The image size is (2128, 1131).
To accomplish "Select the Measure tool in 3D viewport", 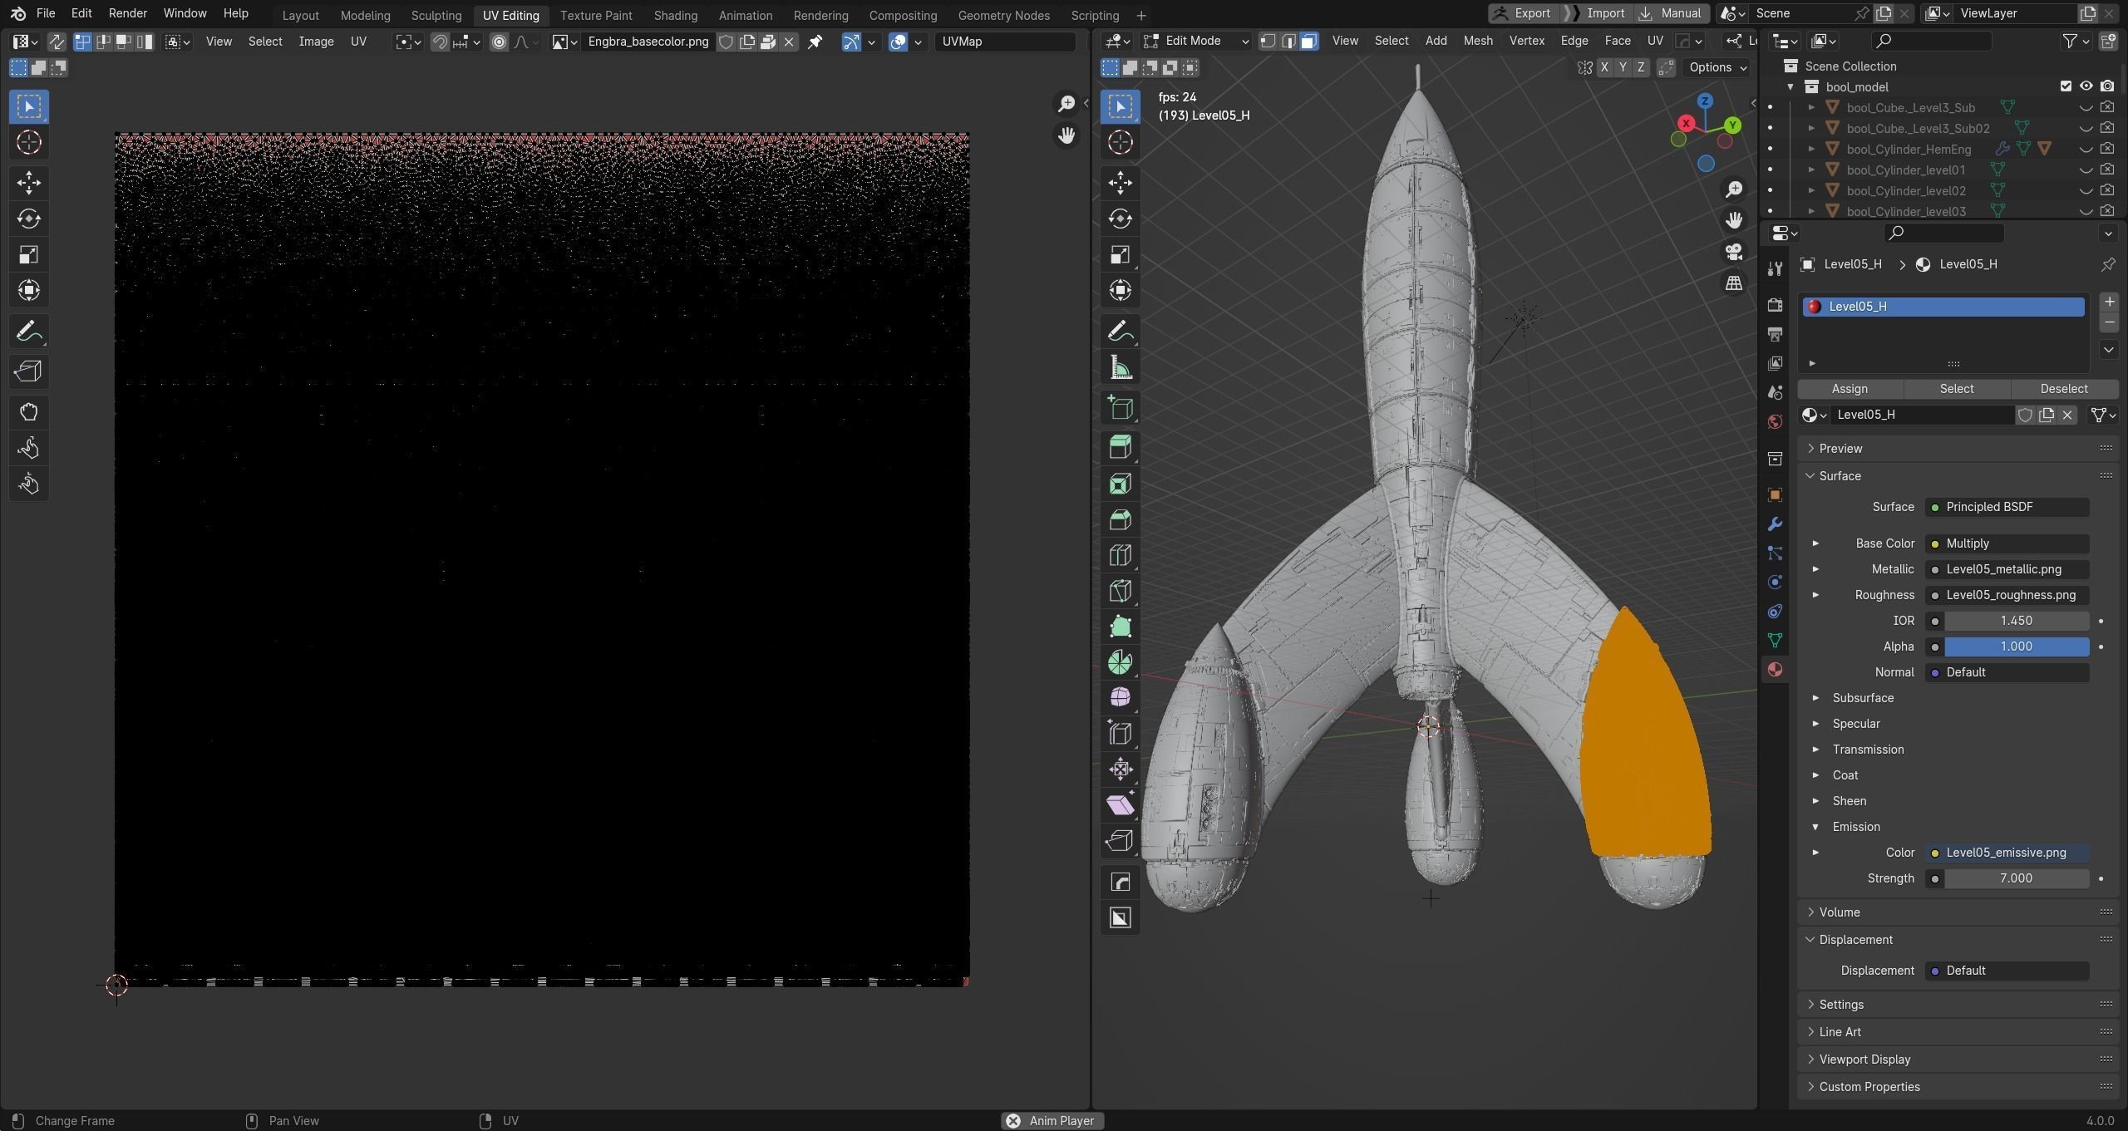I will (x=1120, y=368).
